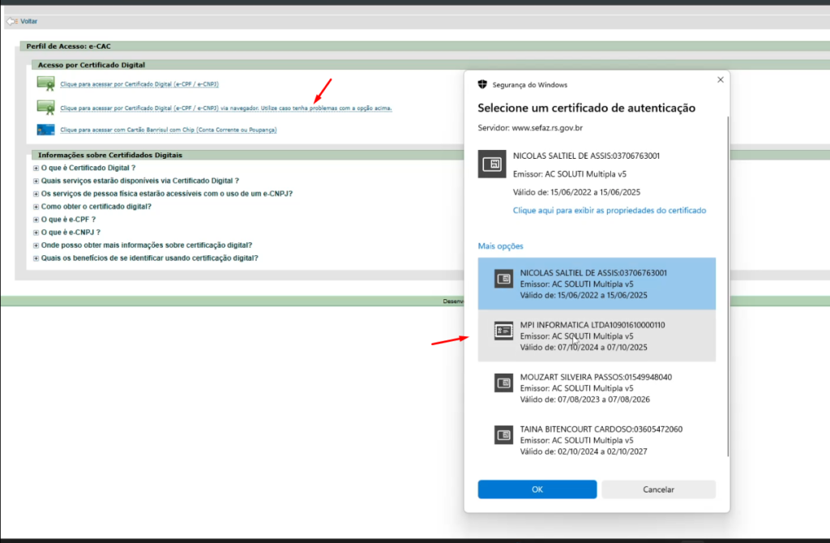Open link to access with Cartão Banrisul com Chip
The width and height of the screenshot is (830, 543).
168,130
